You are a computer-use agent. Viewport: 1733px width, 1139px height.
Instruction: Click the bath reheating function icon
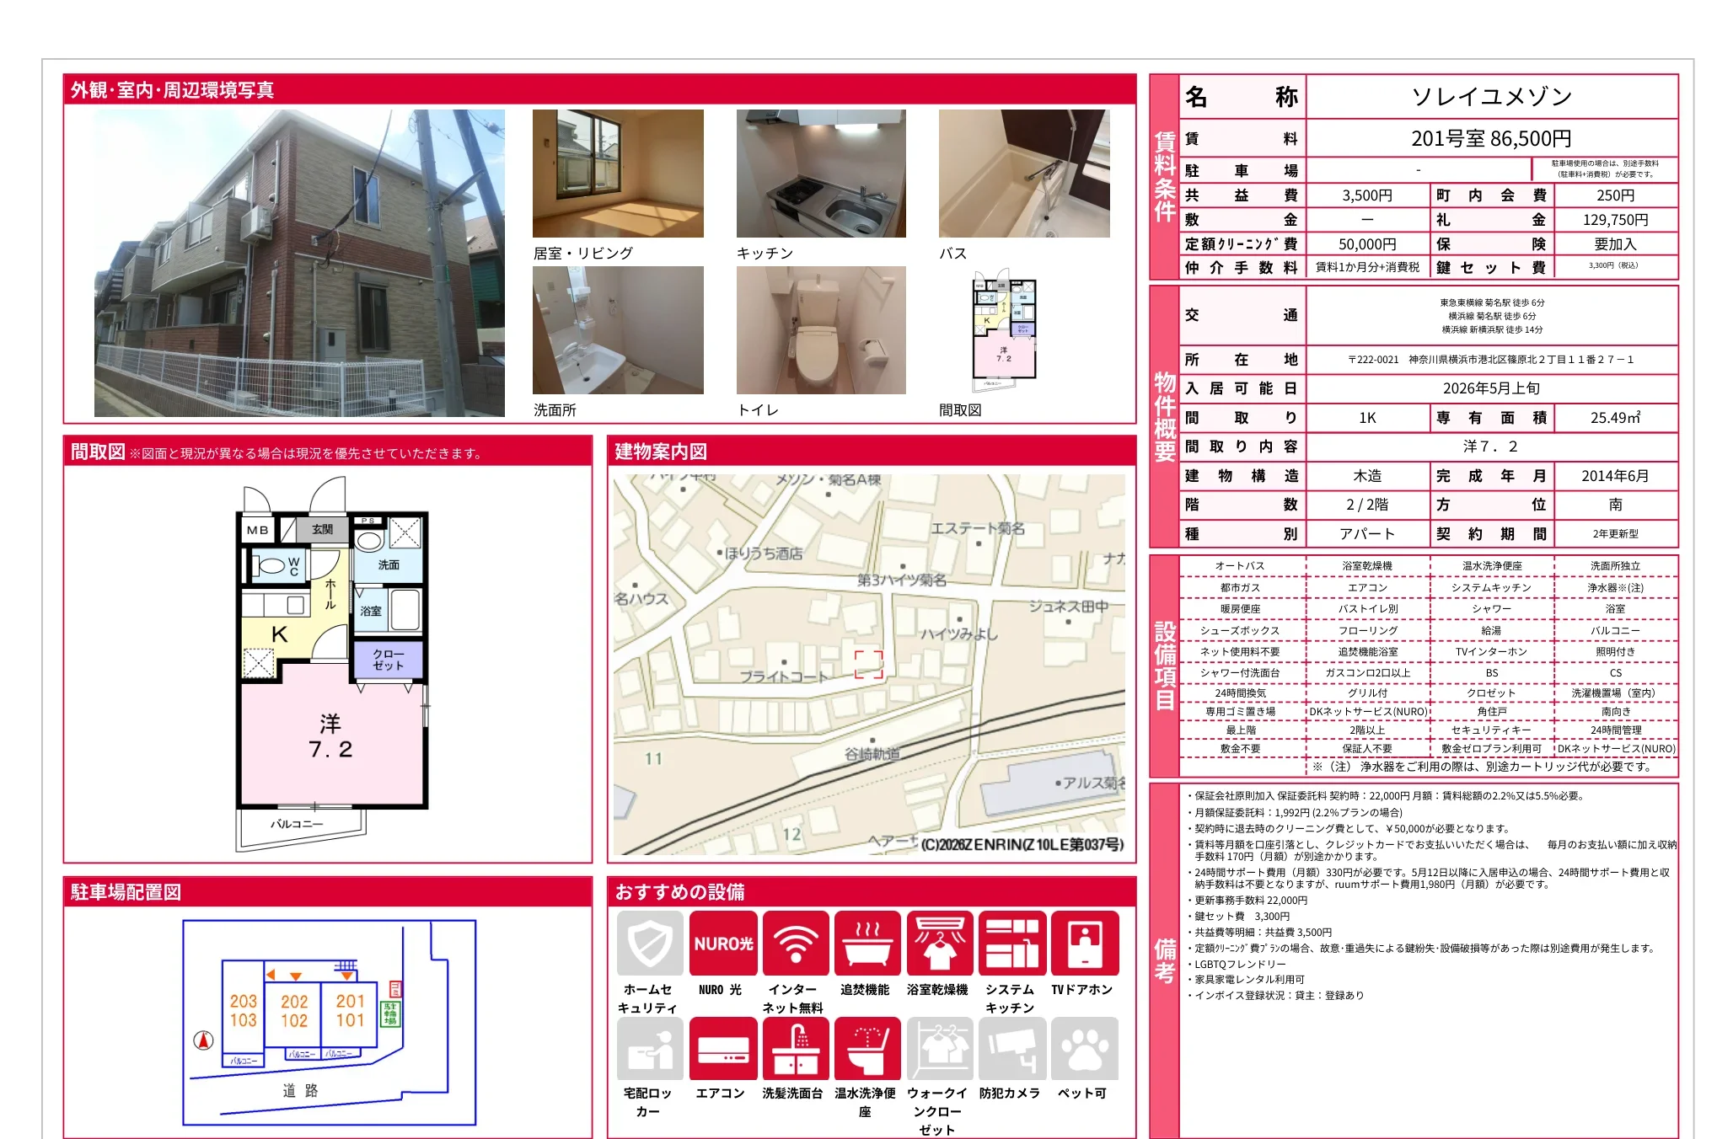[x=867, y=943]
